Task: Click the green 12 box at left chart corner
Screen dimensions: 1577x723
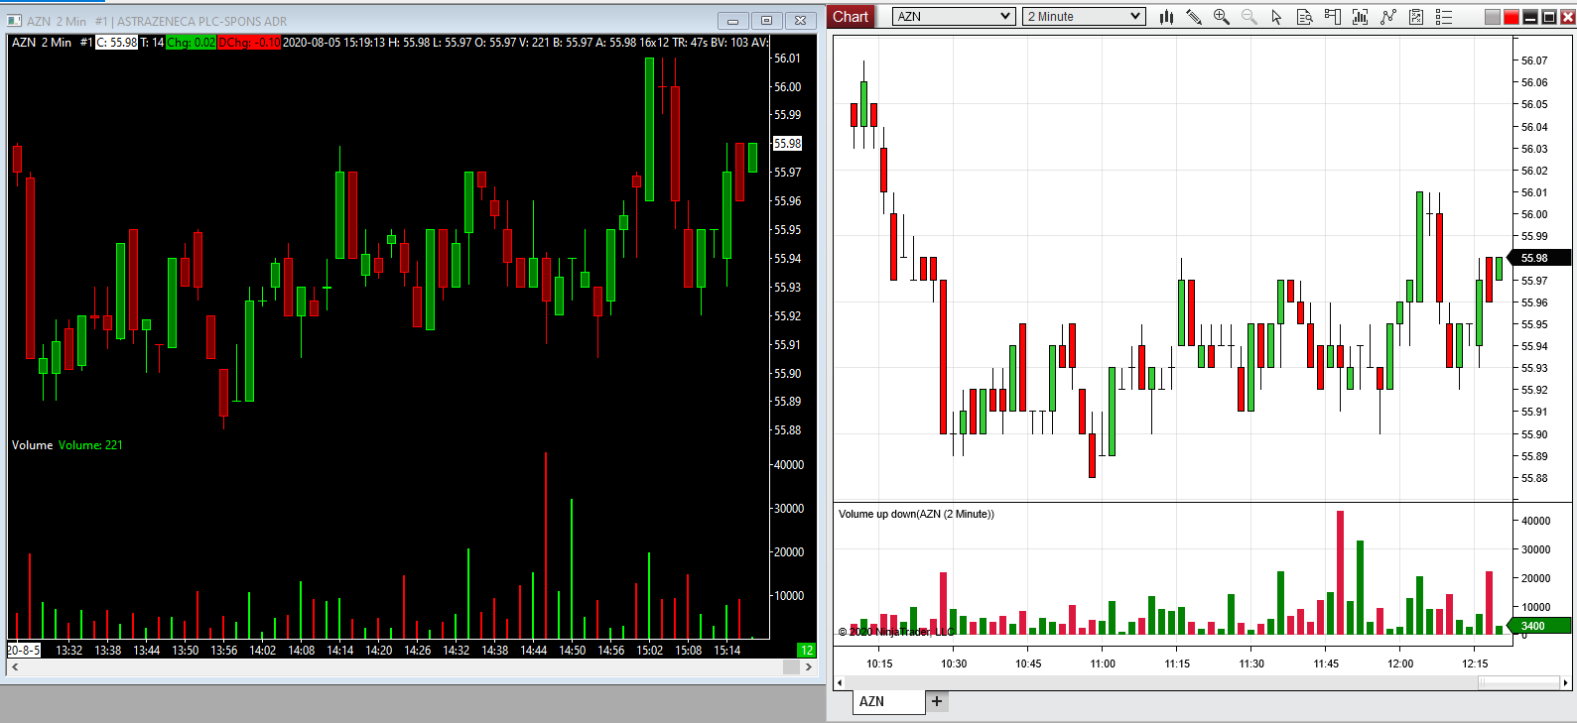Action: point(806,651)
